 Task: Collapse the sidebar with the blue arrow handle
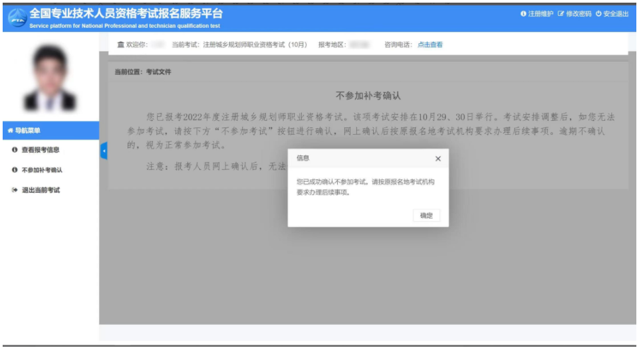click(x=104, y=151)
